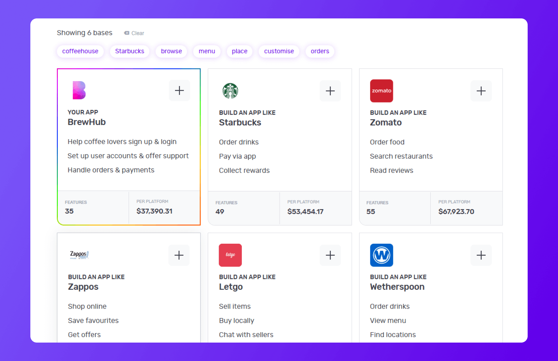The image size is (558, 361).
Task: Add Zappos base using plus icon
Action: [179, 255]
